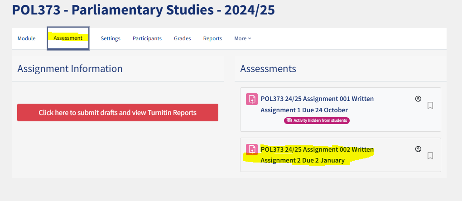The image size is (462, 201).
Task: Click the red submit drafts Turnitin button
Action: tap(118, 112)
